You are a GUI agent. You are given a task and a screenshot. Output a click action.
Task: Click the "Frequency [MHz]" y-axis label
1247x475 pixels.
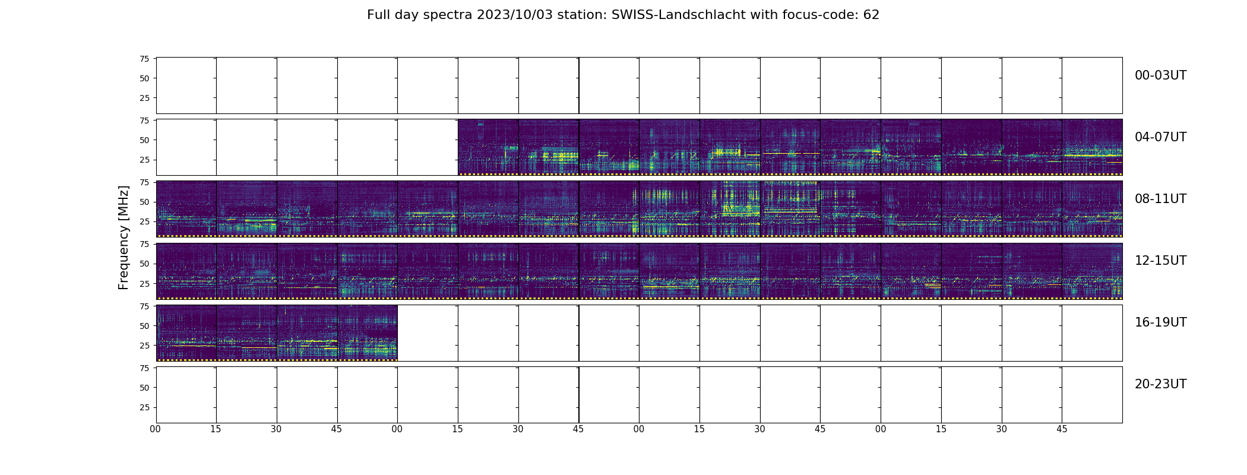pos(124,237)
